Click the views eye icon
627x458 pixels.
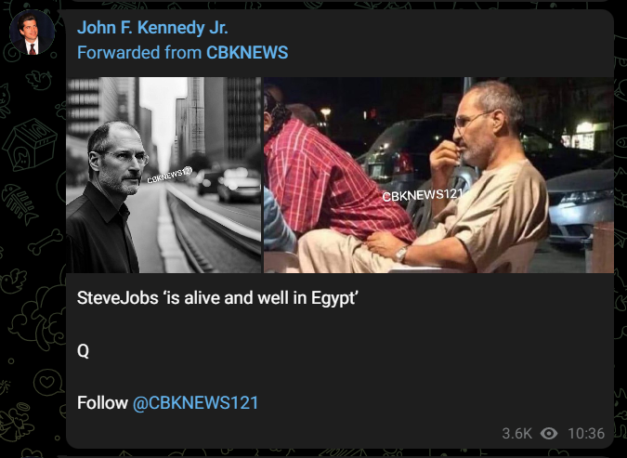point(549,433)
